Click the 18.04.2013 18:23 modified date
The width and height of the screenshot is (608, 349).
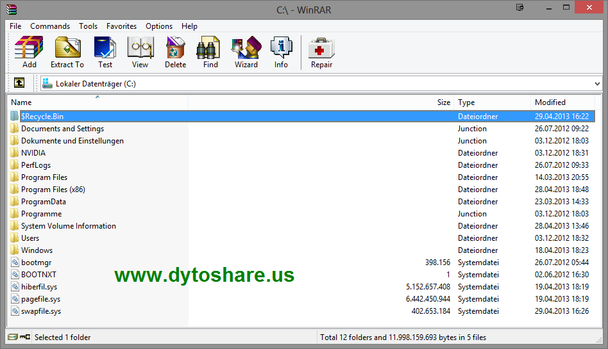(562, 250)
